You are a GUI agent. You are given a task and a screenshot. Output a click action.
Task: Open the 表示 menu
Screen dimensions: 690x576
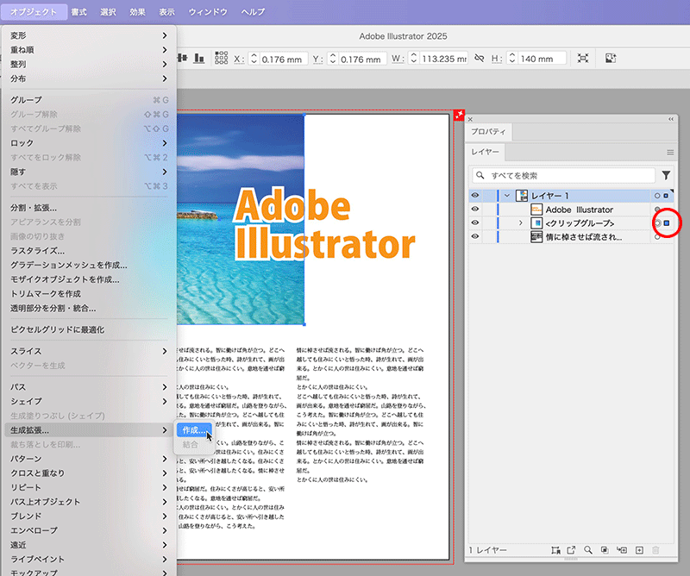click(166, 12)
